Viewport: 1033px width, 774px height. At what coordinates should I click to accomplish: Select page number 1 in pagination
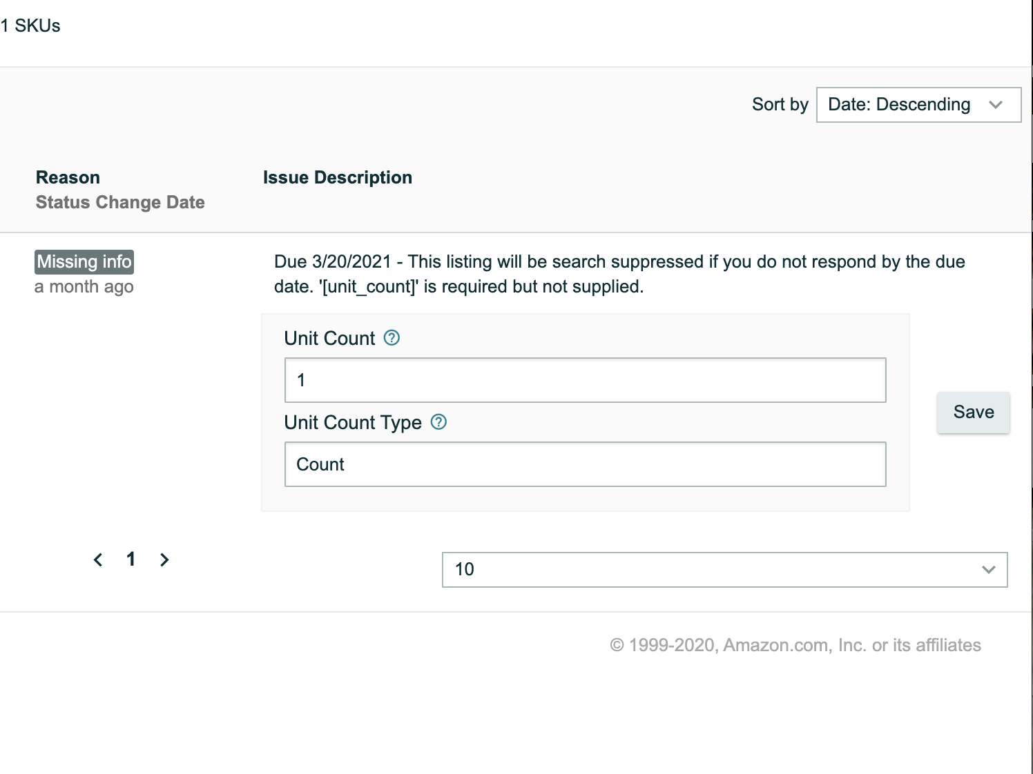(131, 559)
